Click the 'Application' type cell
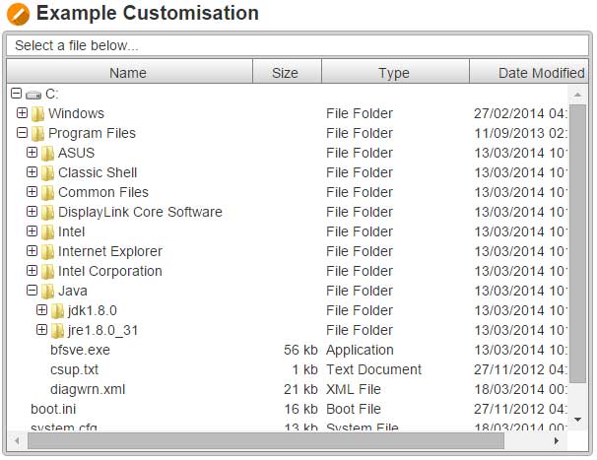597x460 pixels. pos(360,350)
